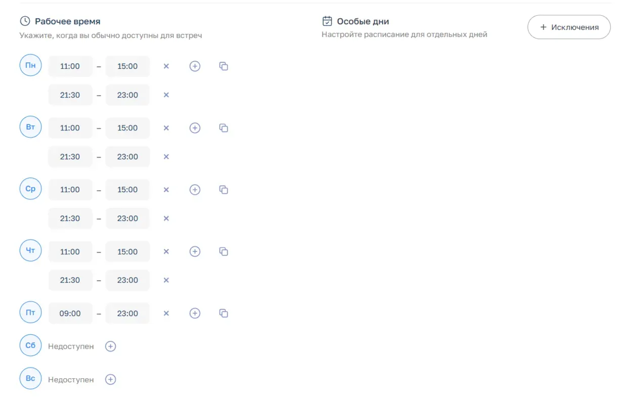Toggle the Сб day circle
The width and height of the screenshot is (626, 403).
[30, 345]
